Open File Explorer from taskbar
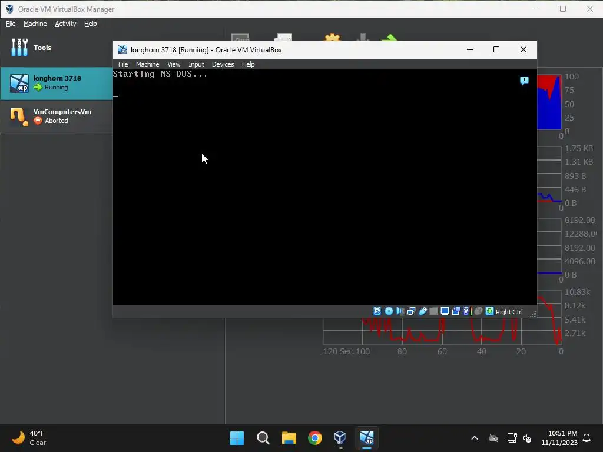This screenshot has width=603, height=452. pos(289,438)
